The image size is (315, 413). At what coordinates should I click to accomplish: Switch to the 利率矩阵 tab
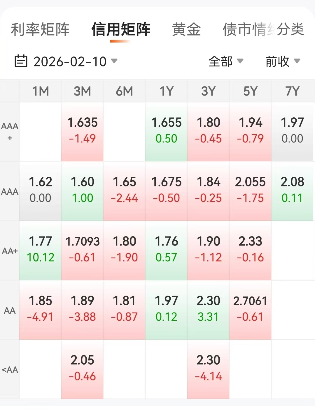point(40,29)
